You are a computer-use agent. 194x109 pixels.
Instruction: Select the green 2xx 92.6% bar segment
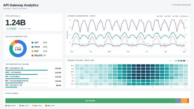(90, 101)
